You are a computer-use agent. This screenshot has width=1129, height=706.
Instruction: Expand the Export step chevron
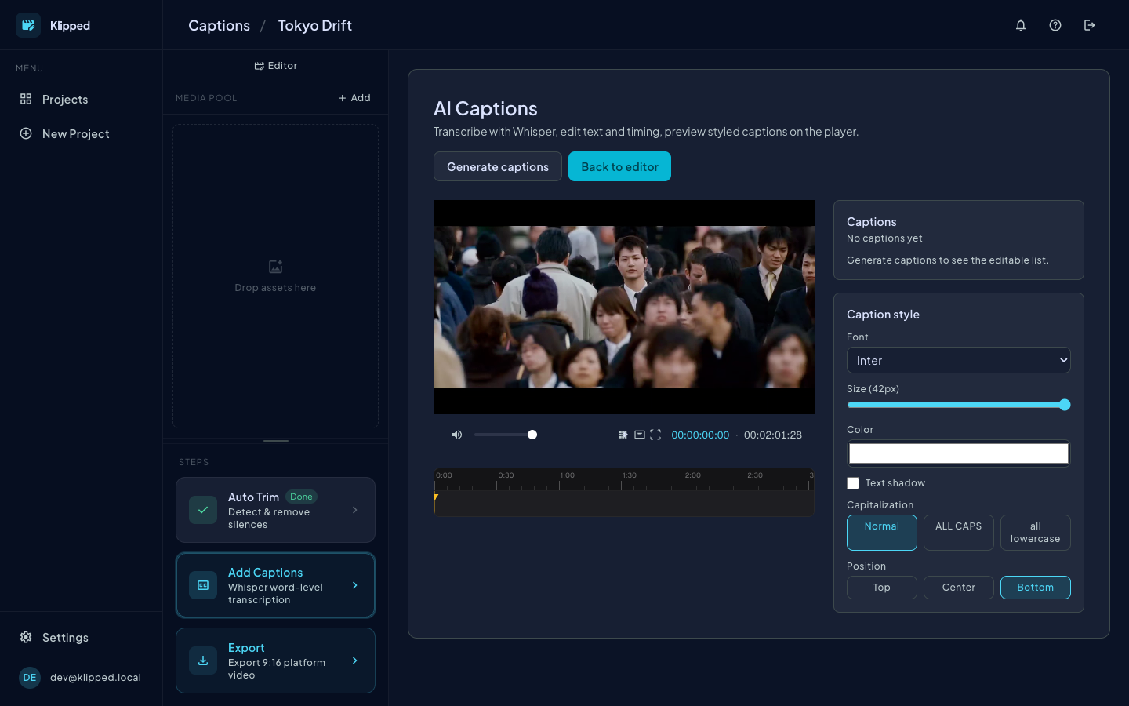(x=355, y=661)
